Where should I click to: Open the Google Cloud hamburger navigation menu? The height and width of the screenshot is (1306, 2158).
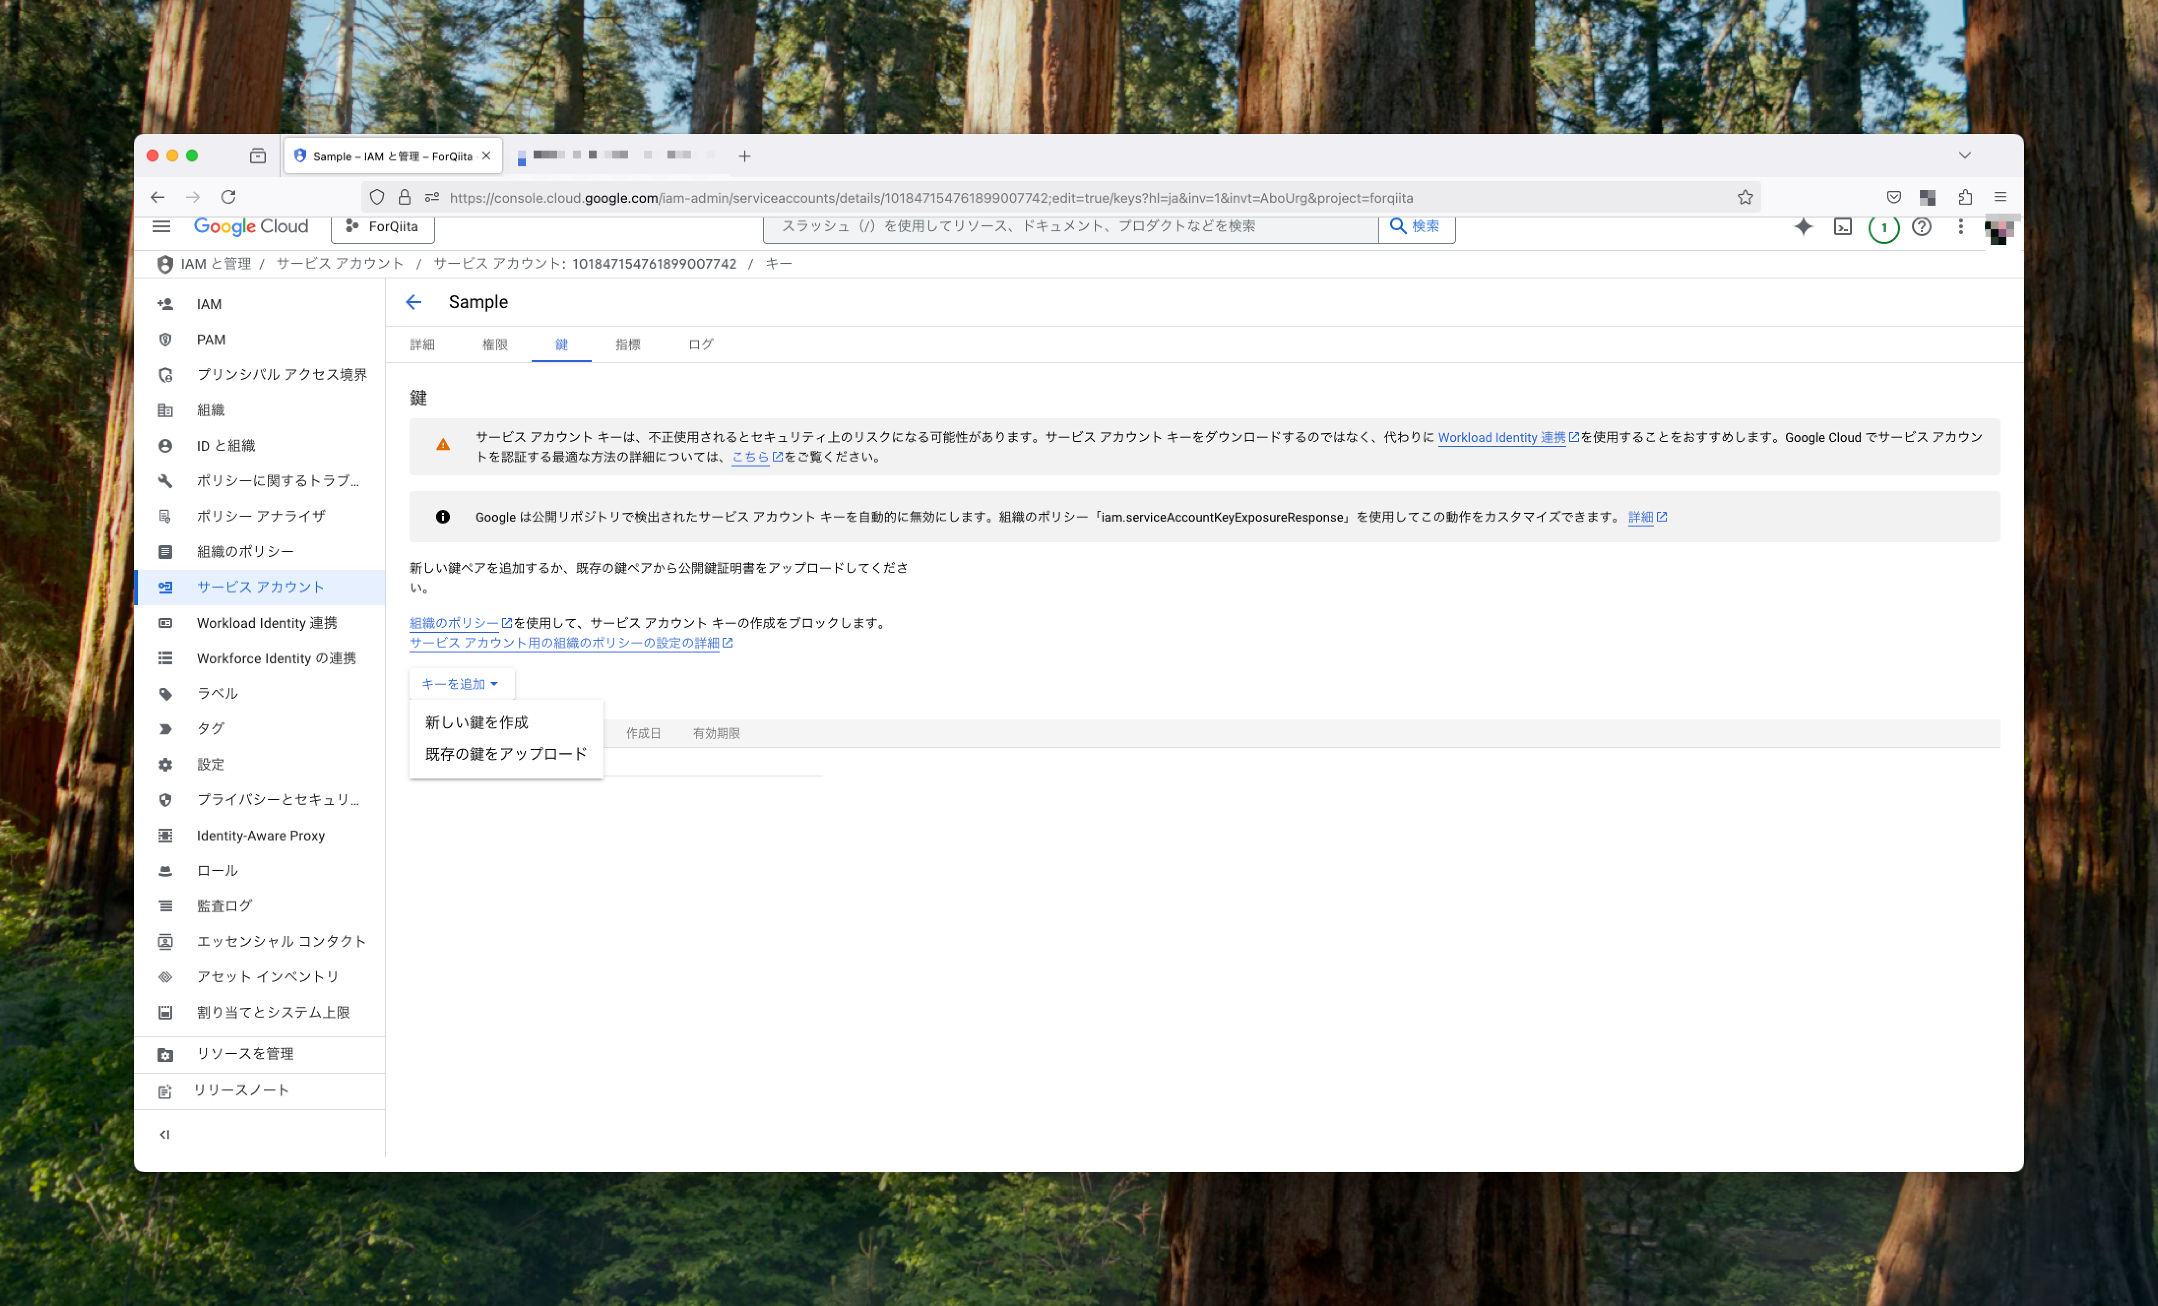(161, 226)
